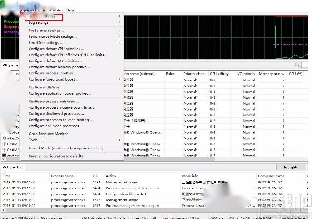This screenshot has height=219, width=313.
Task: Choose Configure default memory priorities
Action: coord(60,67)
